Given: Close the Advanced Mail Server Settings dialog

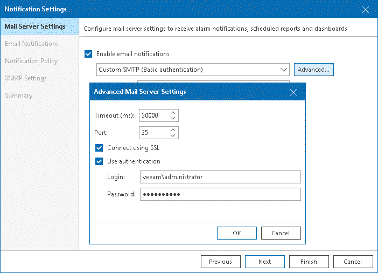Looking at the screenshot, I should [293, 92].
